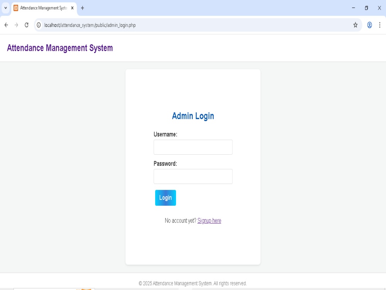Click the Attendance Management System header title
Image resolution: width=386 pixels, height=290 pixels.
[x=60, y=48]
